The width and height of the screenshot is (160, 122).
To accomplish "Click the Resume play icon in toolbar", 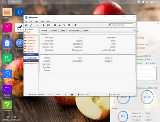I will pyautogui.click(x=44, y=25).
